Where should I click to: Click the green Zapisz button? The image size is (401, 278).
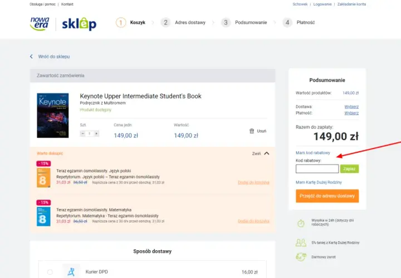(349, 168)
